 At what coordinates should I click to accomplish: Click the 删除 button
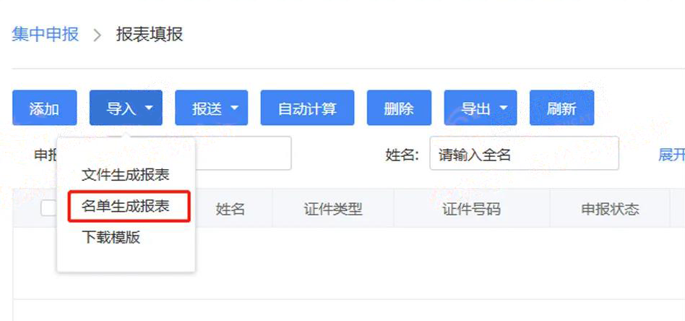tap(399, 108)
